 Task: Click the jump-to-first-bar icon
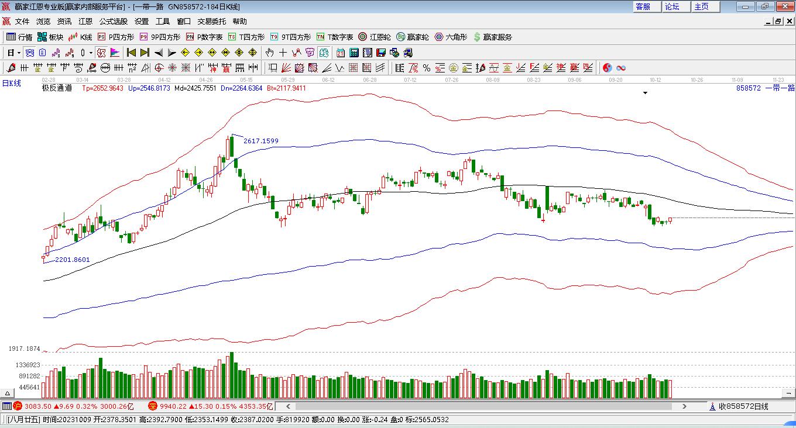(132, 53)
